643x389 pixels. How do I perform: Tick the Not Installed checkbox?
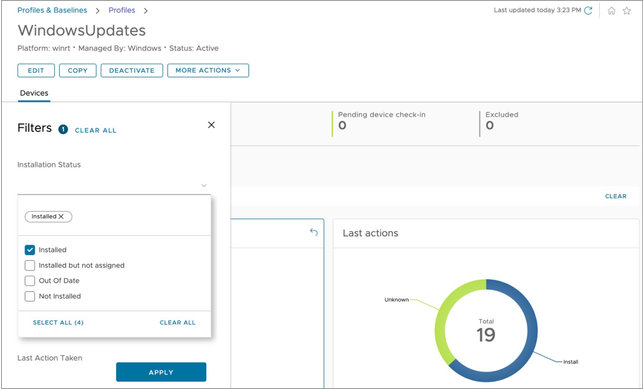coord(30,296)
